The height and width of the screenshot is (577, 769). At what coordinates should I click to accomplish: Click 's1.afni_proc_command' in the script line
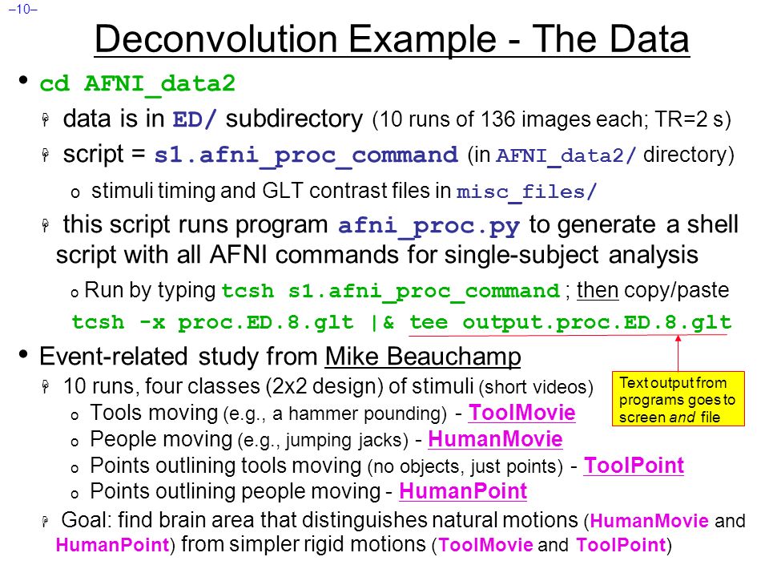click(306, 156)
